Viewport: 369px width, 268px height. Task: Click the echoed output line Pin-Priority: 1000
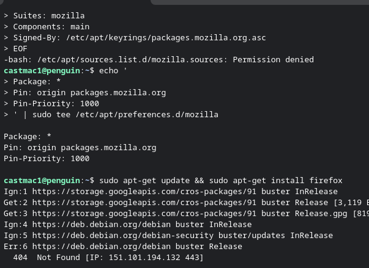pyautogui.click(x=47, y=159)
